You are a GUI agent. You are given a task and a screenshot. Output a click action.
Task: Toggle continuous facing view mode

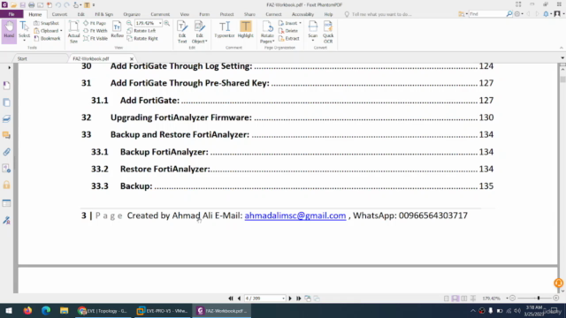(473, 299)
